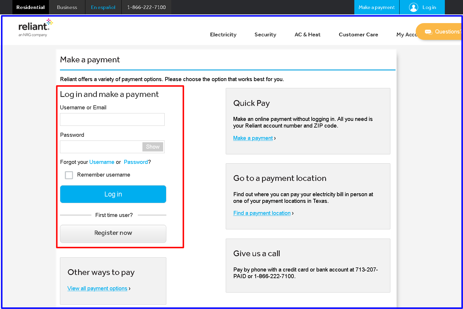The image size is (463, 309).
Task: Open the Customer Care menu
Action: pyautogui.click(x=358, y=35)
